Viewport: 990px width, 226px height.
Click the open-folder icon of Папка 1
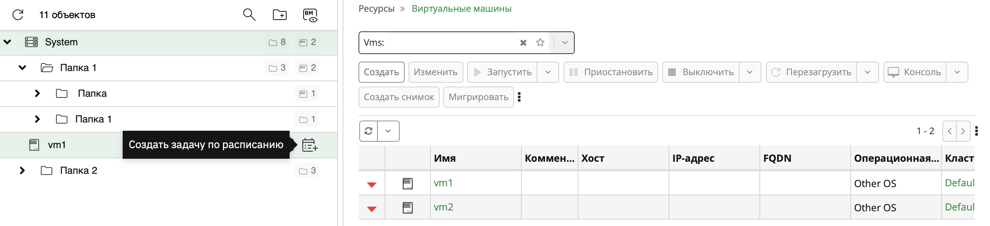pyautogui.click(x=47, y=68)
